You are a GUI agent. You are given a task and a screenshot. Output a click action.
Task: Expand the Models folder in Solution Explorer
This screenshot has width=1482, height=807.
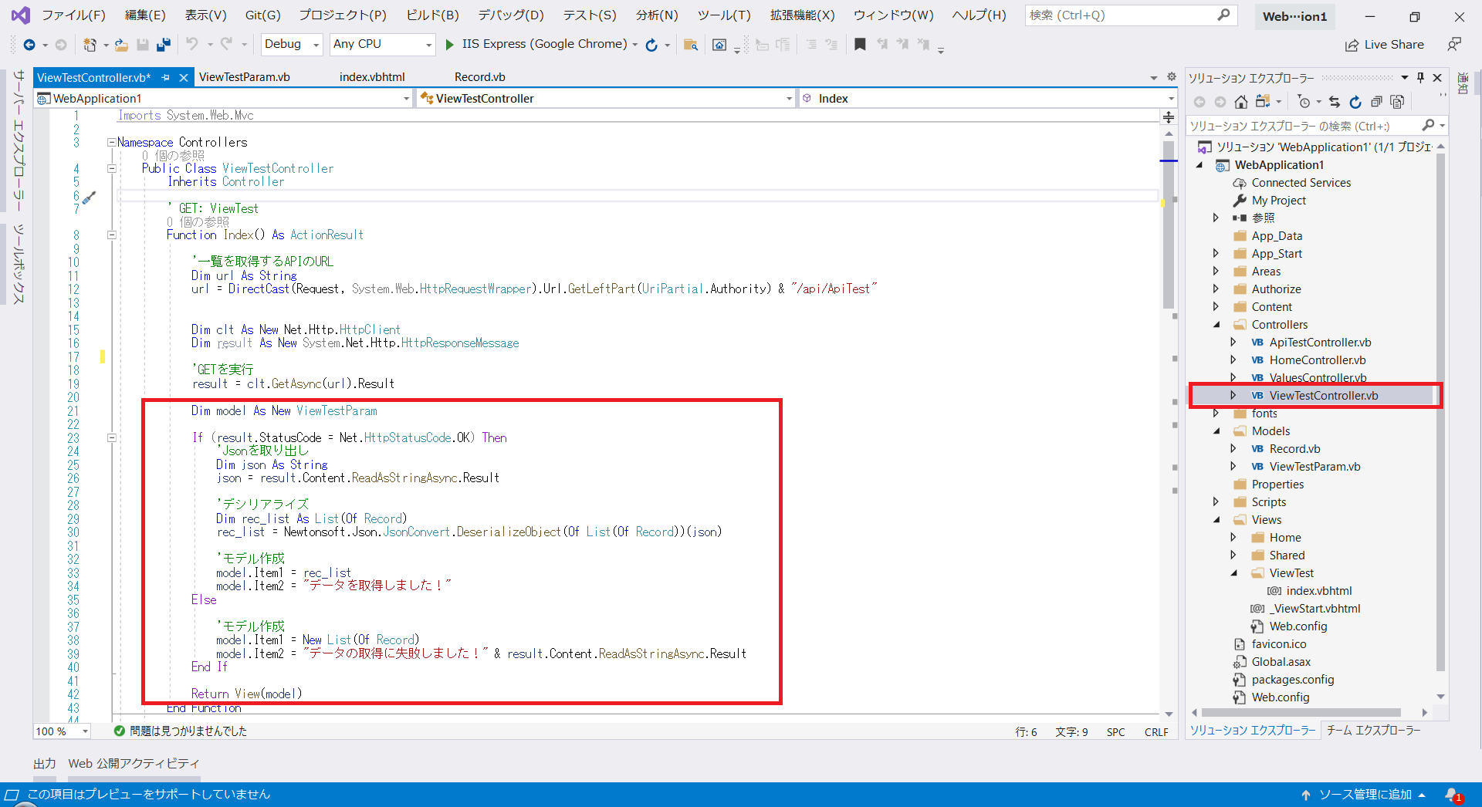(1217, 431)
